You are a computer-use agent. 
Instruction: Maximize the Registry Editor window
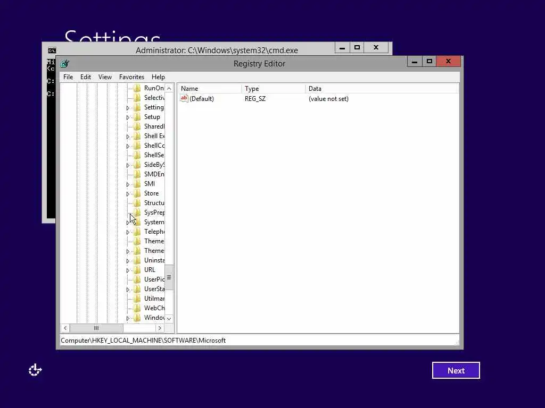pos(430,62)
